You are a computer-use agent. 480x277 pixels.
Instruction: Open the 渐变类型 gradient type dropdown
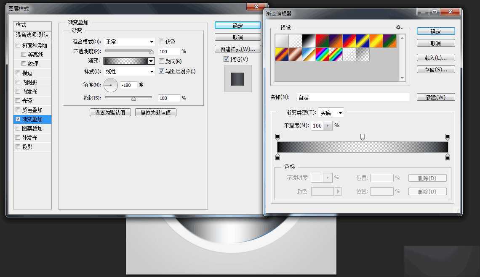331,112
